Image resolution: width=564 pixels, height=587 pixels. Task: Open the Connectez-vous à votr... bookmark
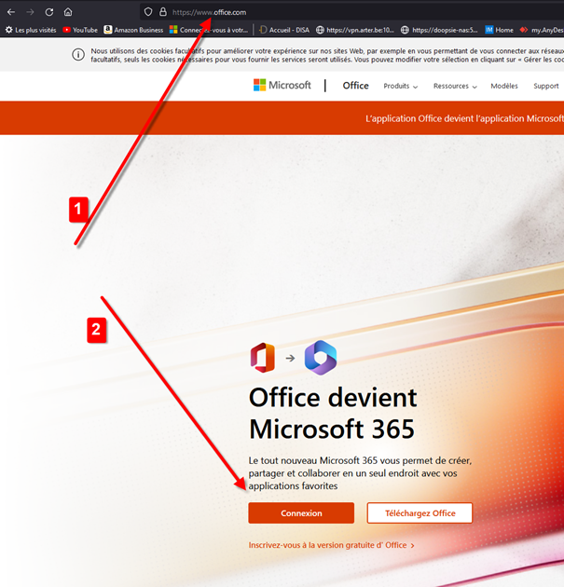[209, 30]
